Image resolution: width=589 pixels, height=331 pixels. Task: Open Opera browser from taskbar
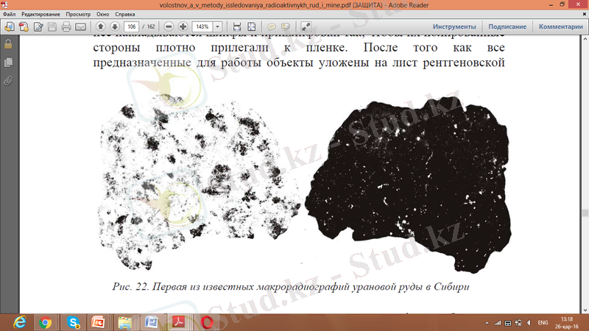click(207, 322)
